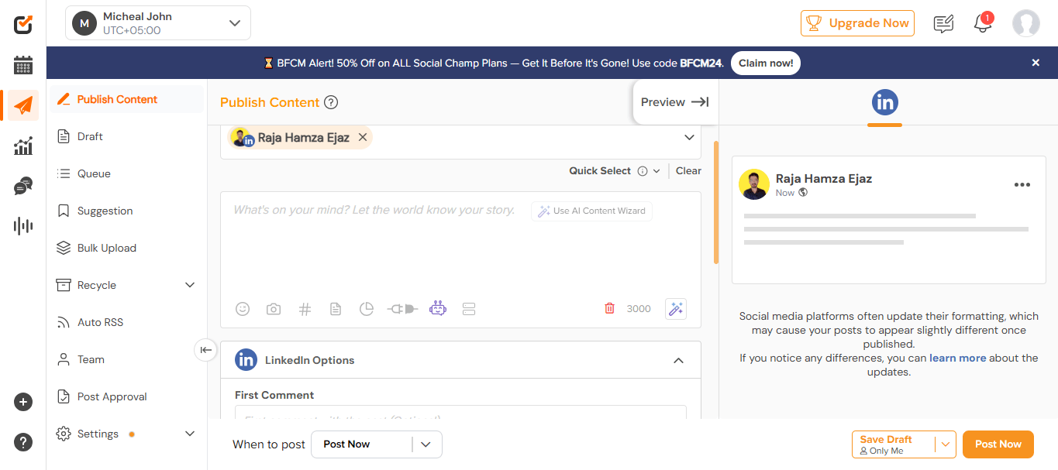
Task: Open the When to post dropdown
Action: coord(377,444)
